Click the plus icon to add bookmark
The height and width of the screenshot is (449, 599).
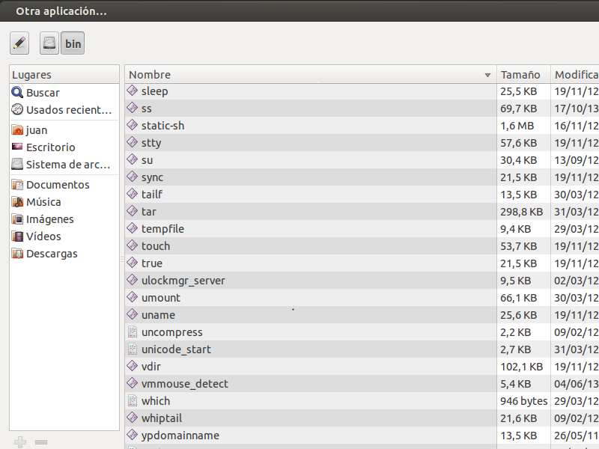pos(20,442)
